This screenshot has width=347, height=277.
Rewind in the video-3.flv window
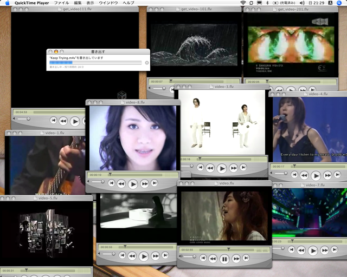(x=210, y=168)
